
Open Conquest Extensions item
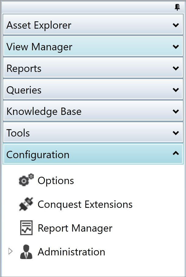[85, 204]
